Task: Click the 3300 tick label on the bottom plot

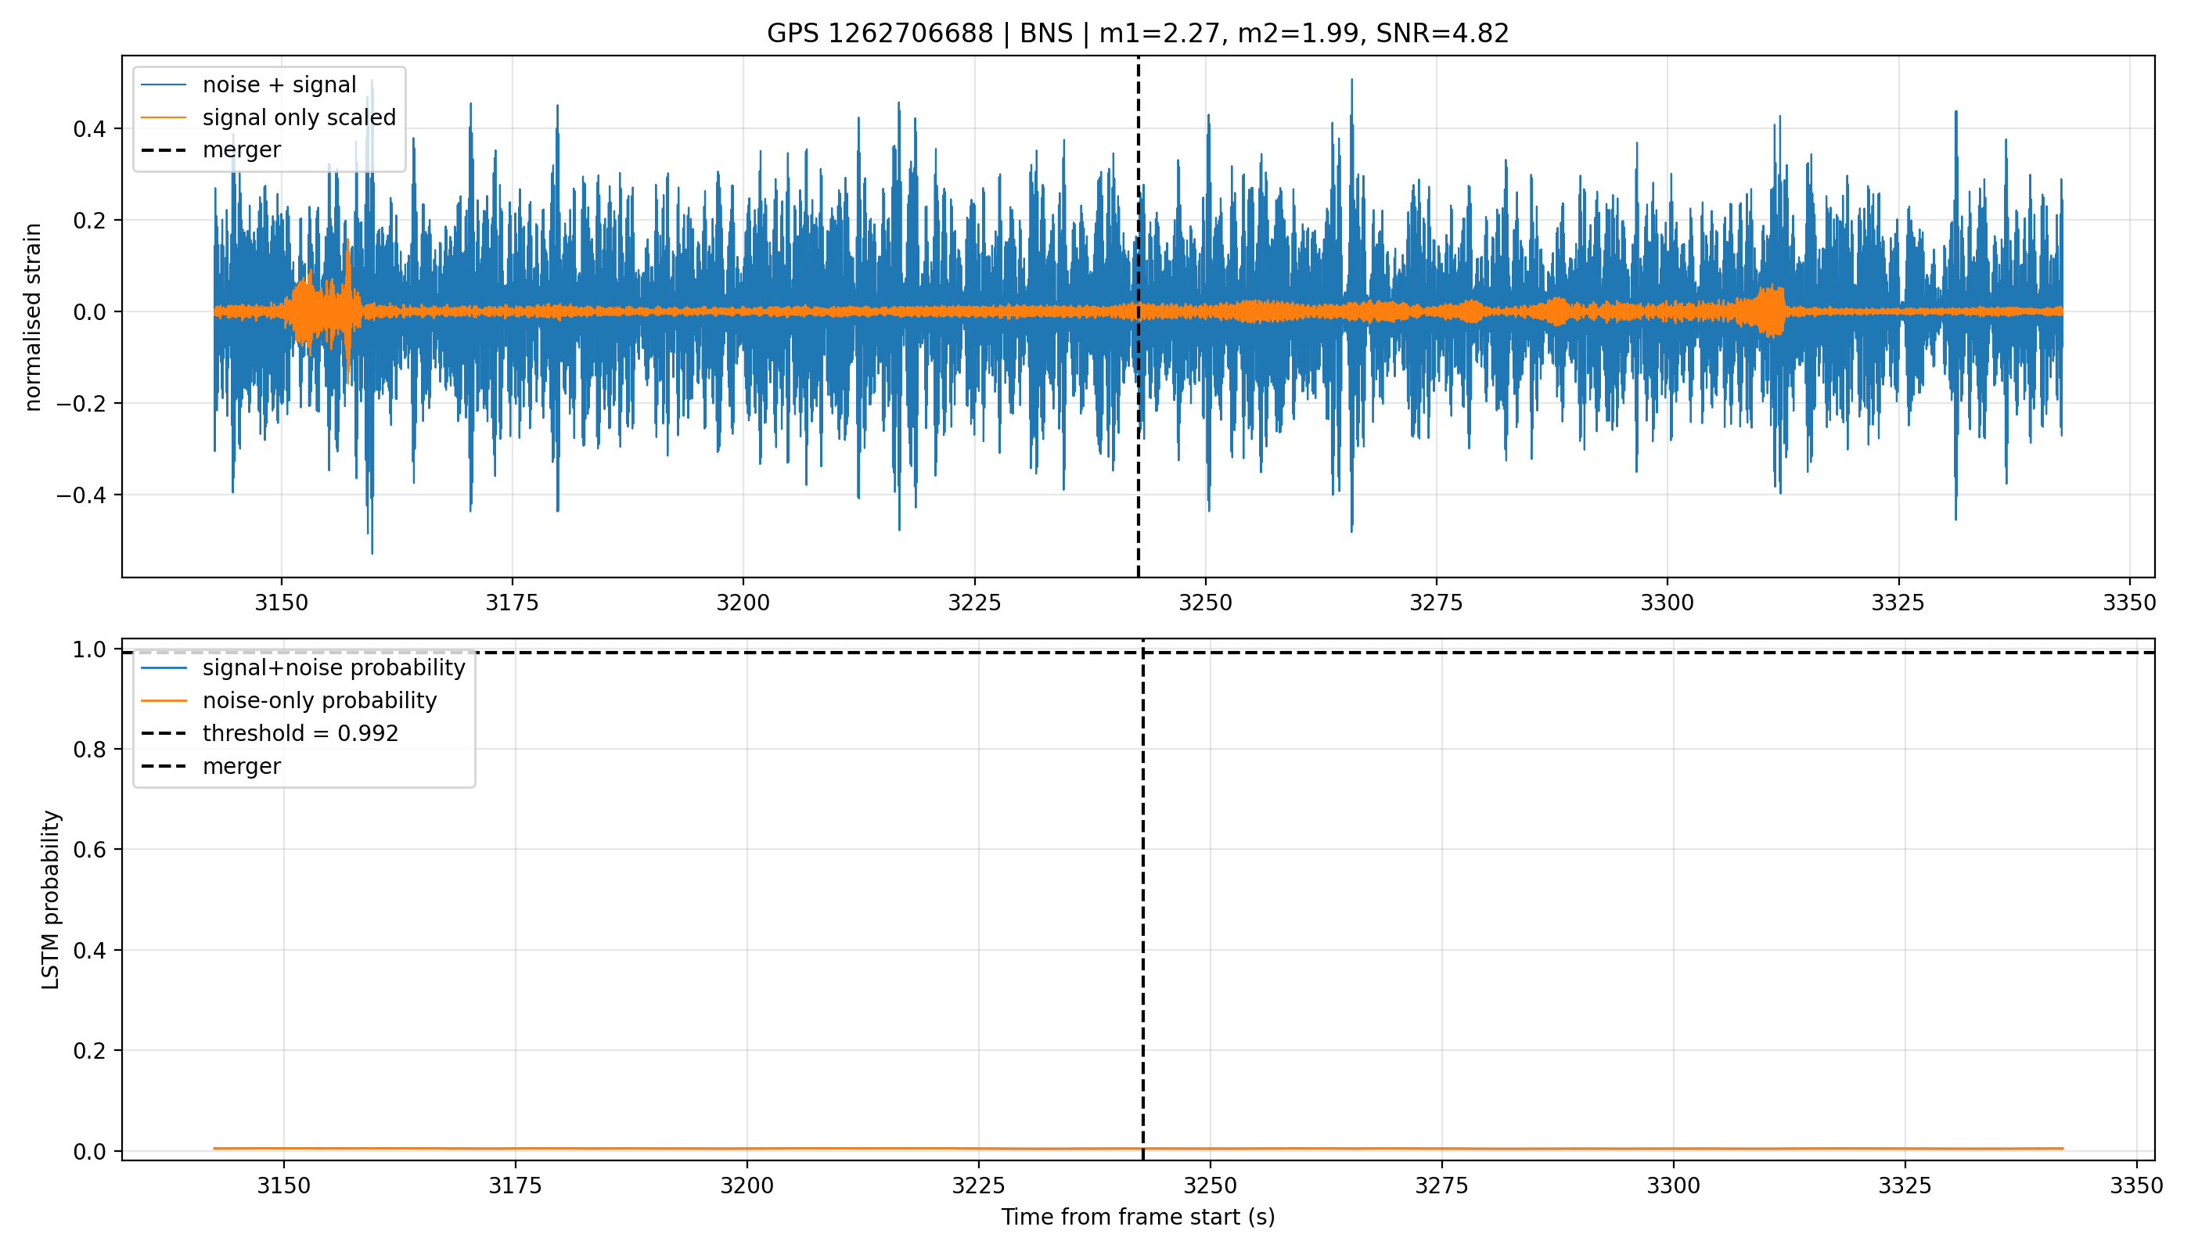Action: pos(1673,1185)
